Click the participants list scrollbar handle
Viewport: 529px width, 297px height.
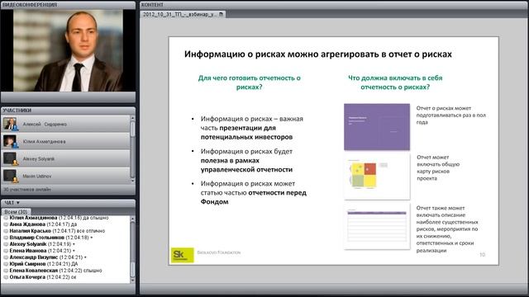132,129
